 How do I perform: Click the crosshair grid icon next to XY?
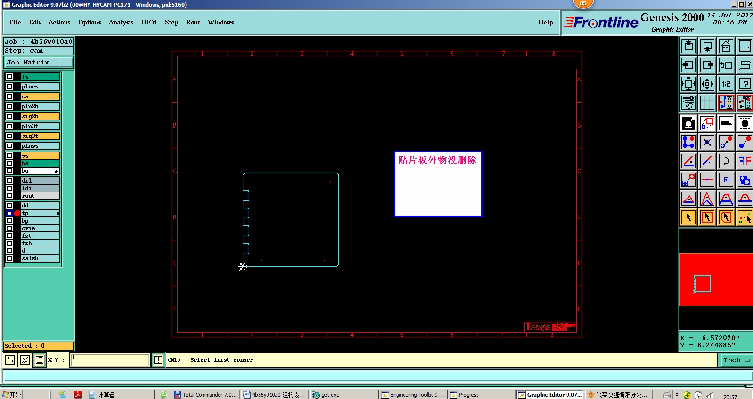coord(40,360)
